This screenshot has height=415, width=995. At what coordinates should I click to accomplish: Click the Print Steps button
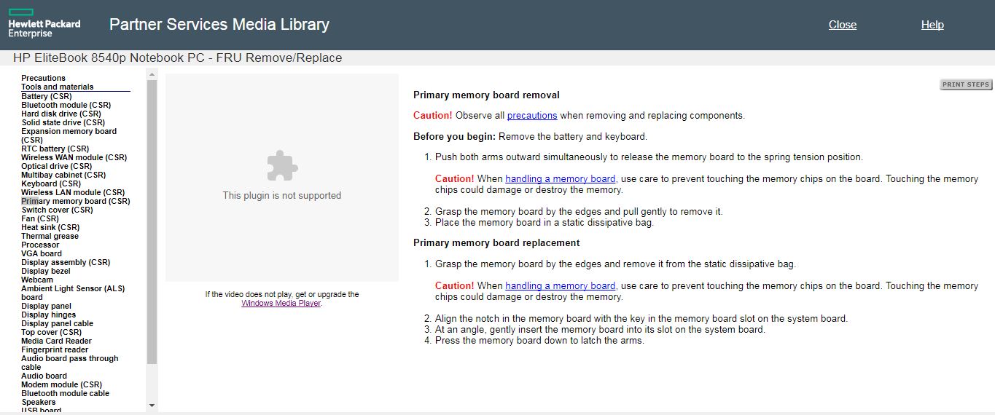(966, 84)
